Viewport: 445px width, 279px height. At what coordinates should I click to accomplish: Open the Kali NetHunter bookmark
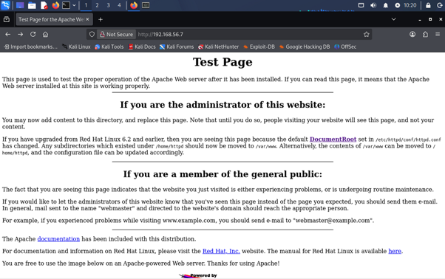pyautogui.click(x=219, y=46)
